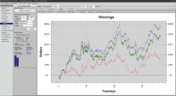
Task: Click the minimum # Players field
Action: click(x=24, y=19)
